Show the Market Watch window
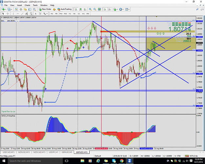Screen dimensions: 205x164 click(x=16, y=9)
